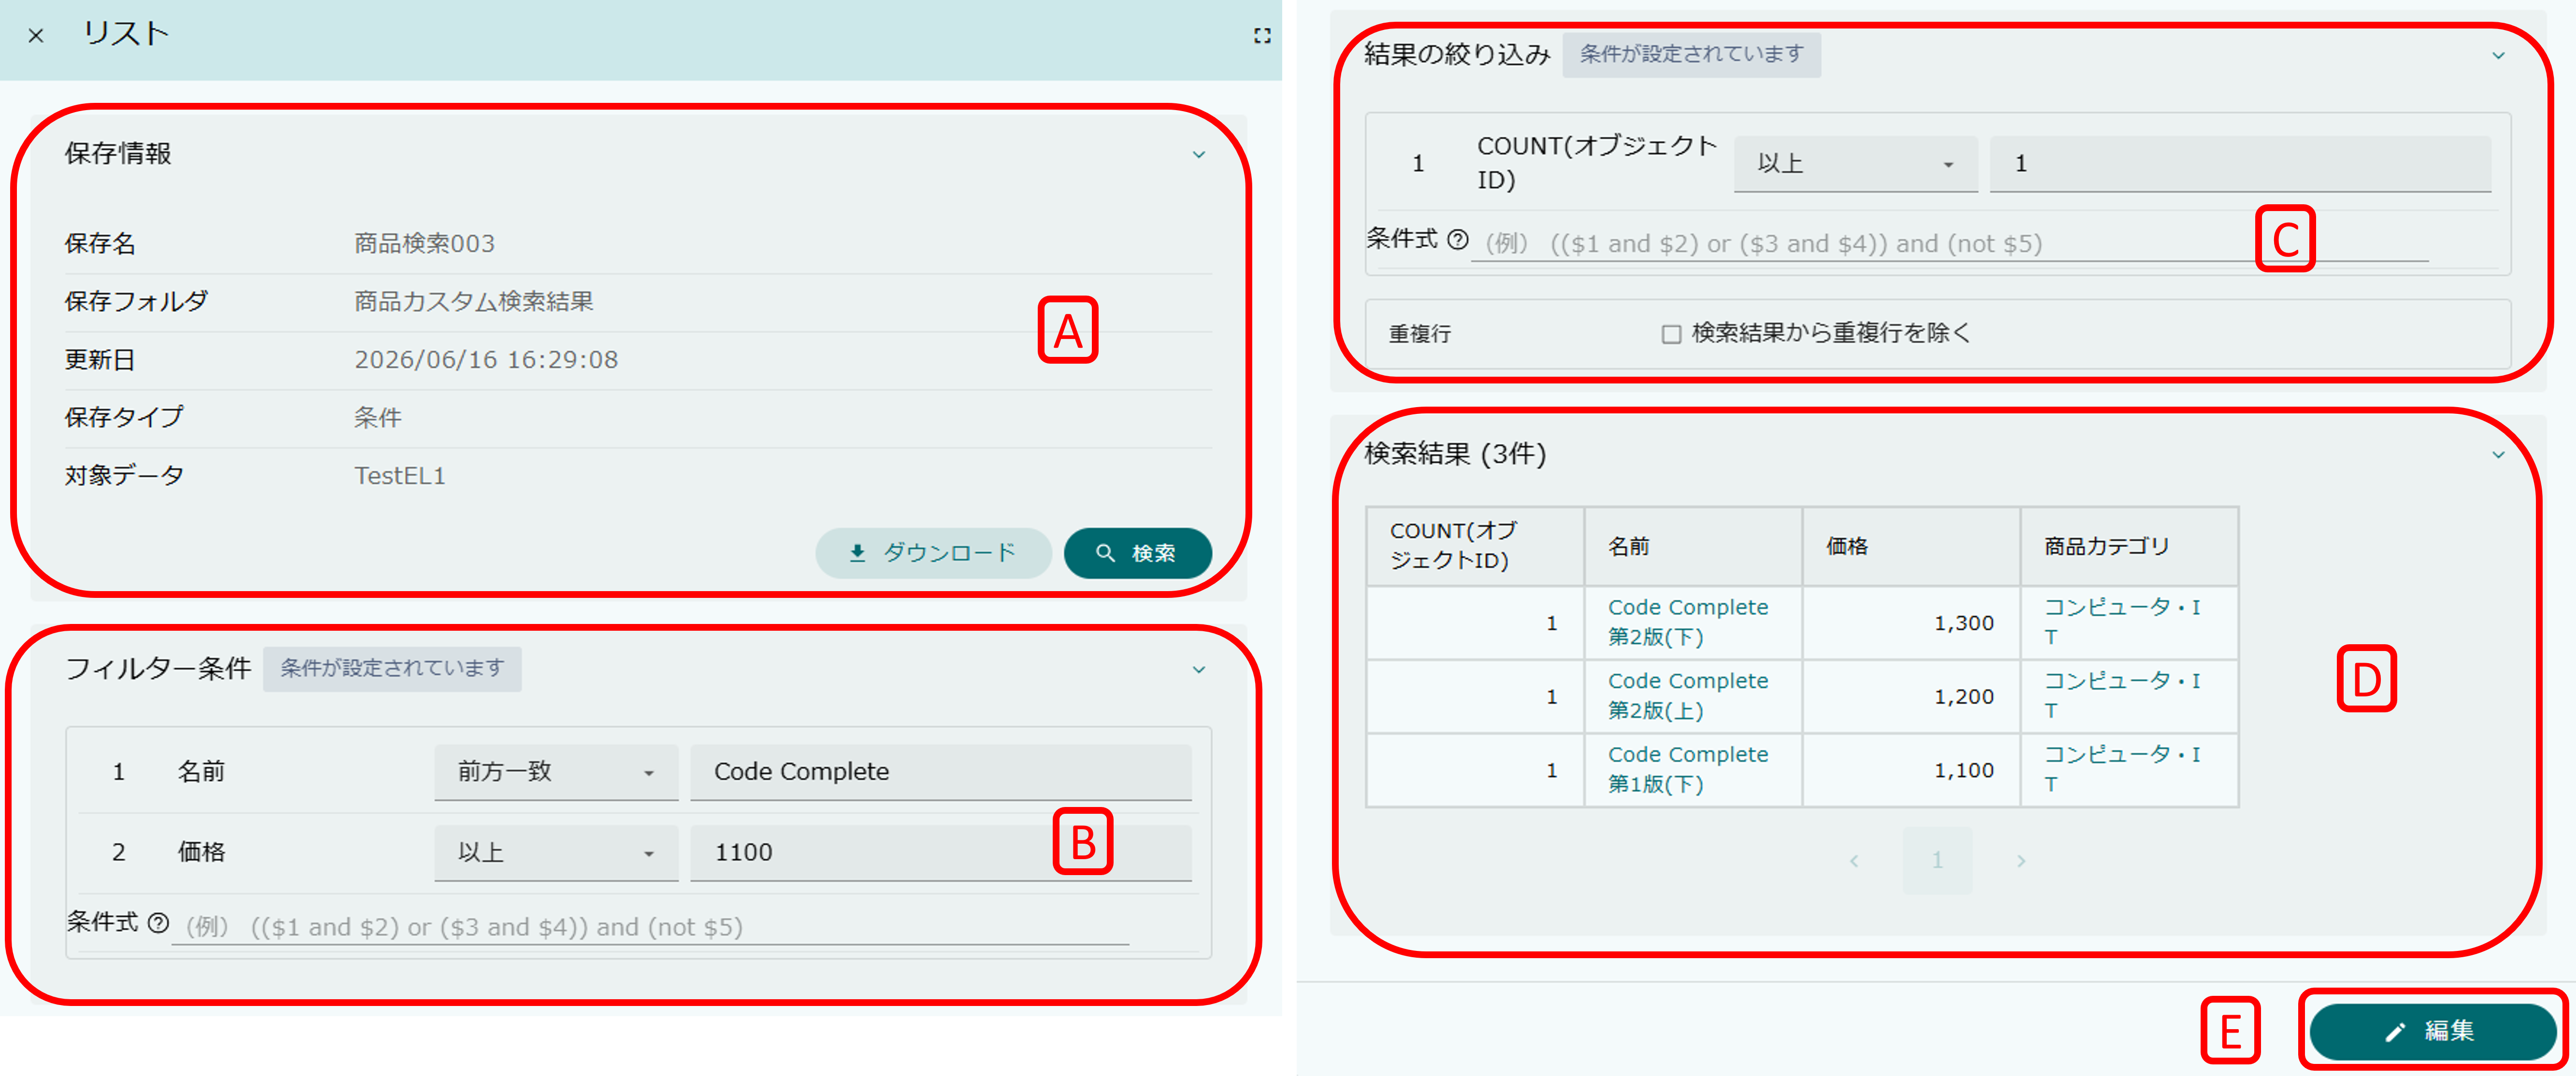2576x1076 pixels.
Task: Open the 前方一致 operator dropdown for 名前
Action: click(556, 772)
